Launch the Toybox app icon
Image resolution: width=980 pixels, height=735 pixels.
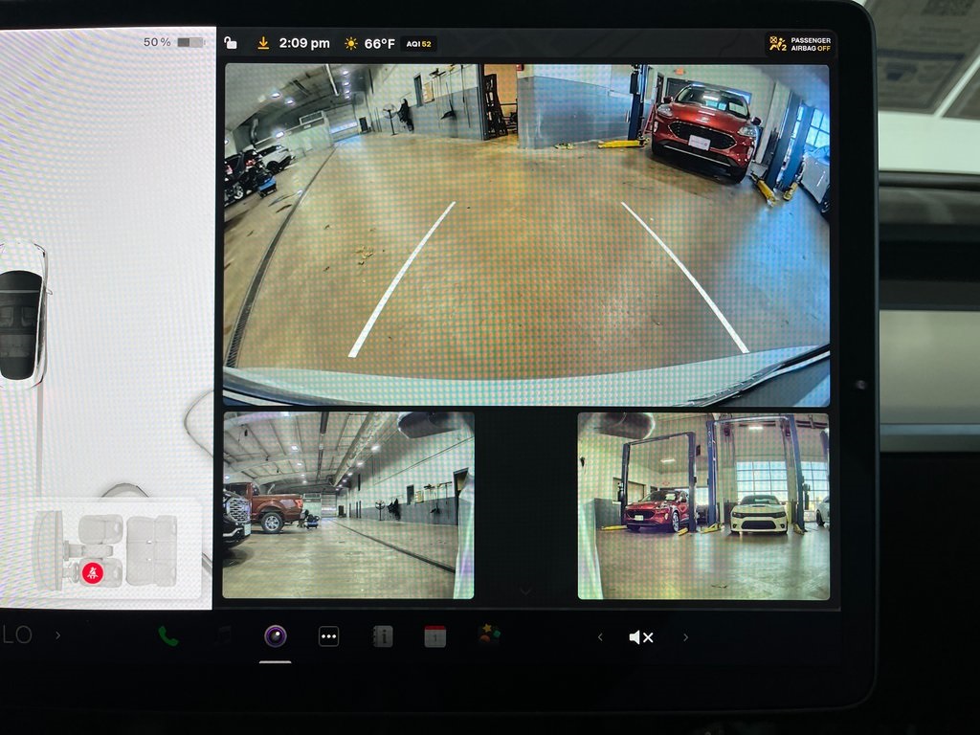489,635
